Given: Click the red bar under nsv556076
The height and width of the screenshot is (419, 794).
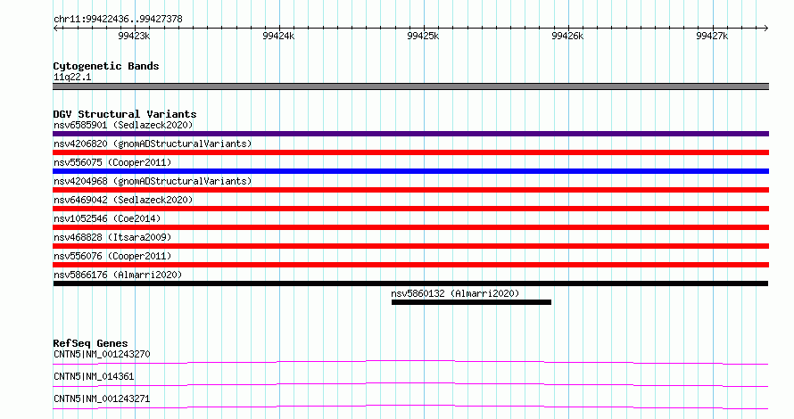Looking at the screenshot, I should click(410, 265).
